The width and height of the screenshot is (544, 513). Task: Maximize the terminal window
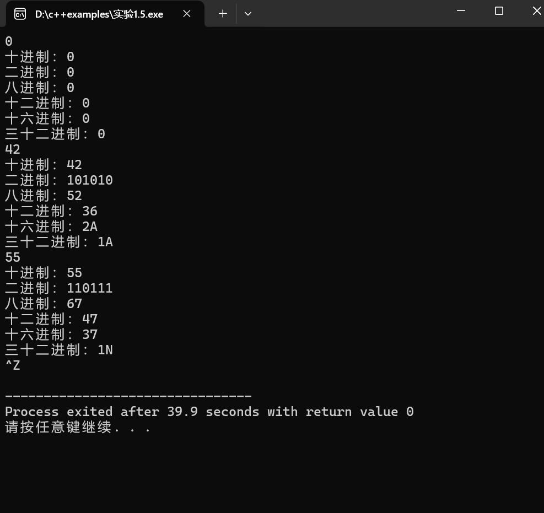click(499, 11)
